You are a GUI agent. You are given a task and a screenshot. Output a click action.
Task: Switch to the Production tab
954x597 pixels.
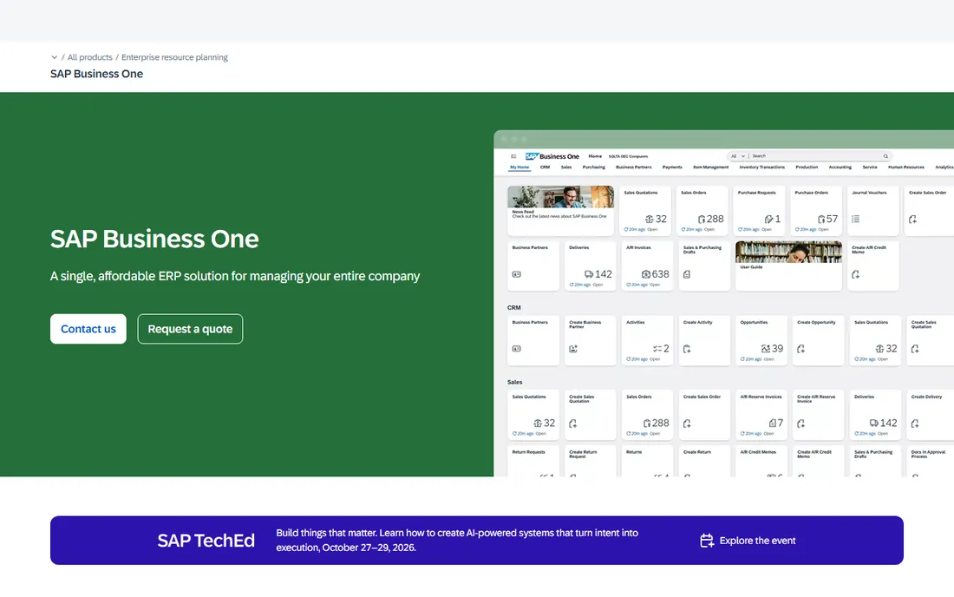click(807, 167)
